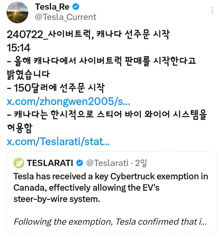
Task: Open the three-dot more options menu
Action: coord(212,10)
